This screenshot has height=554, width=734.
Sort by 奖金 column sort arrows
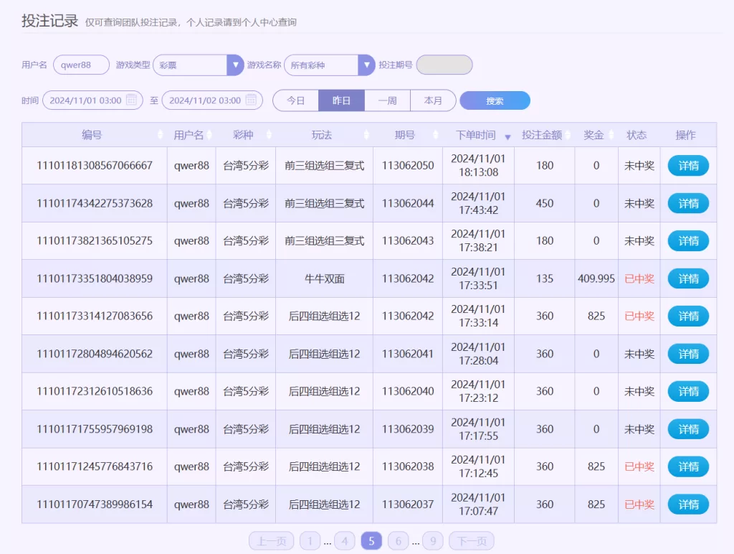[x=611, y=135]
